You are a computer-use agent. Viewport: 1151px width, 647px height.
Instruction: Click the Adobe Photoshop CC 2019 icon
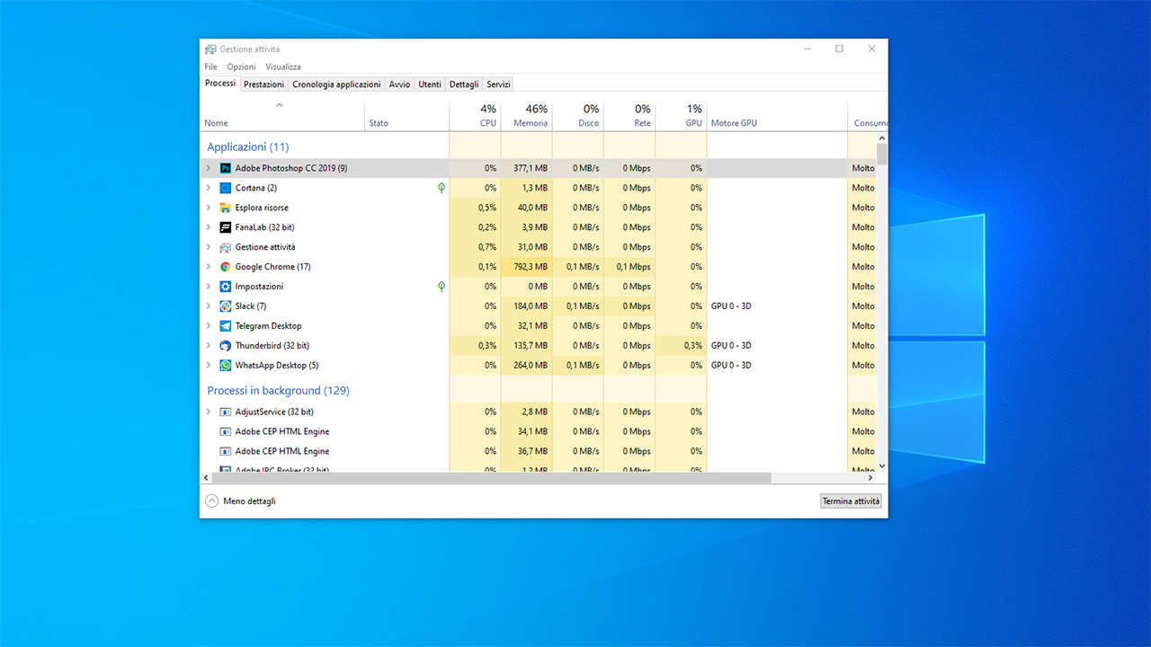coord(226,168)
